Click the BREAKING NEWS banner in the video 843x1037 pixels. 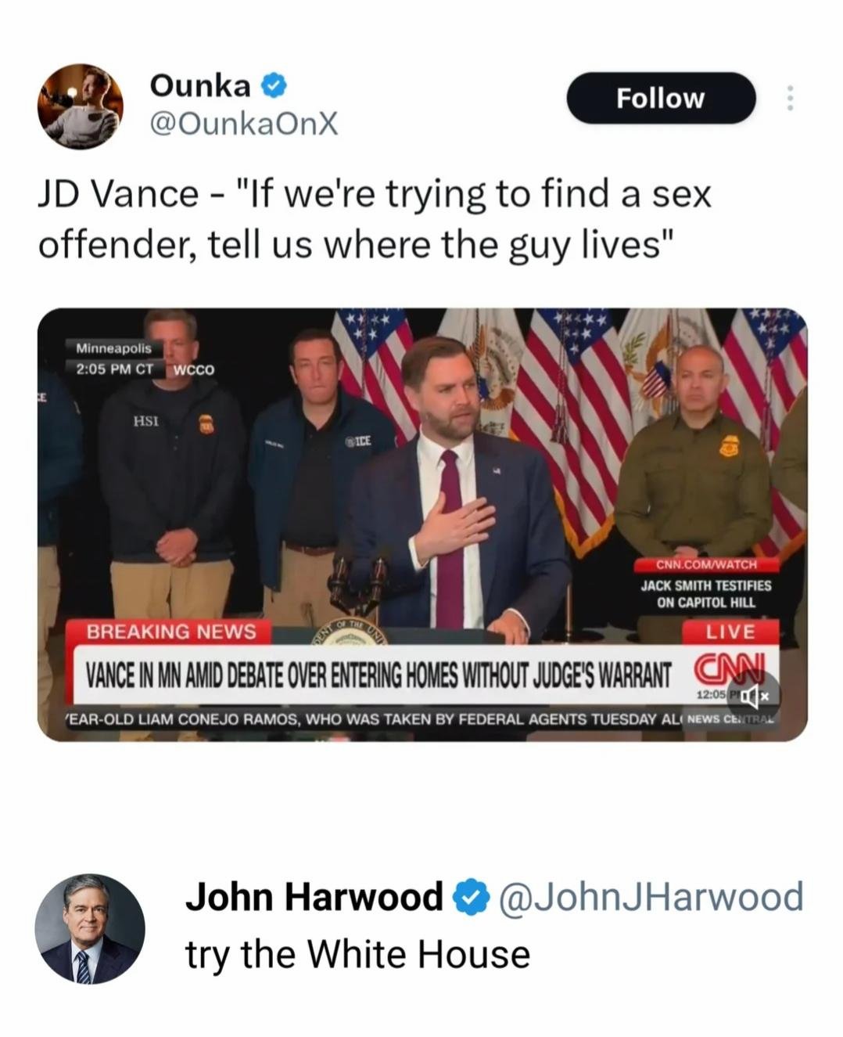click(170, 632)
